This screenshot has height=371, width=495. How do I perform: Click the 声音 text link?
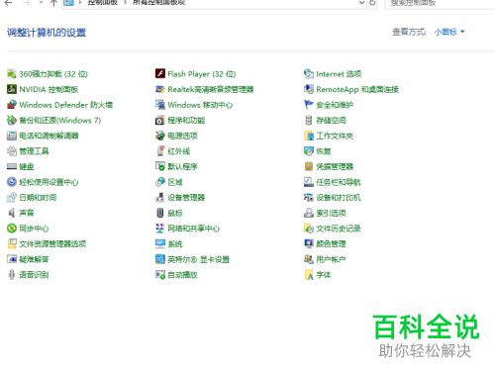point(27,213)
